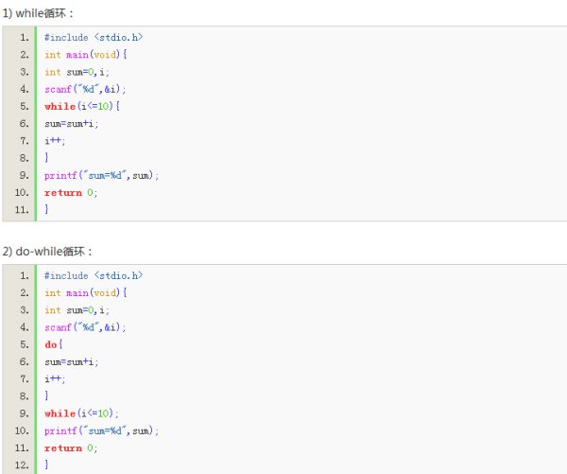This screenshot has width=567, height=474.
Task: Click #include line in the do-while block
Action: click(94, 275)
